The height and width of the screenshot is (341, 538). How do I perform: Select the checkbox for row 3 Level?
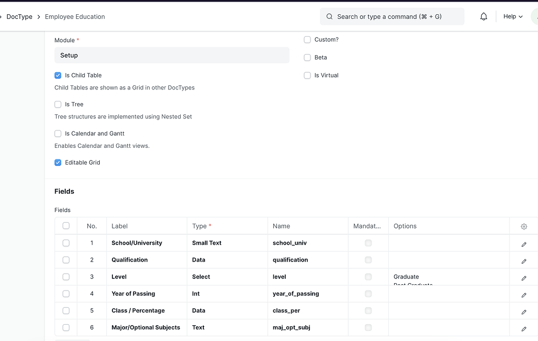pyautogui.click(x=66, y=277)
